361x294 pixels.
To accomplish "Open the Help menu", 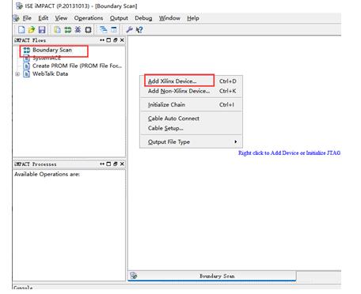I will [193, 18].
